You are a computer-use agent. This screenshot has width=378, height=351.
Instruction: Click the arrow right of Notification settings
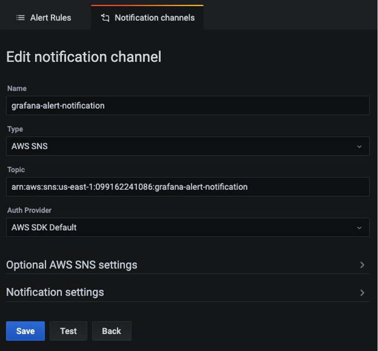pos(362,293)
